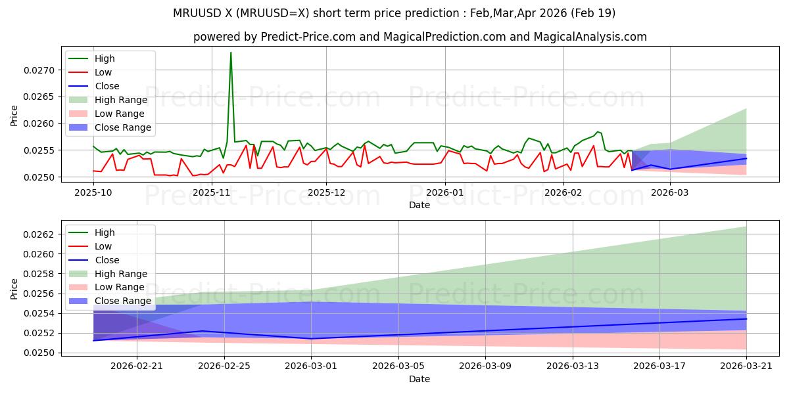Click the 2026-03-17 date tick label
The height and width of the screenshot is (394, 789).
click(659, 366)
